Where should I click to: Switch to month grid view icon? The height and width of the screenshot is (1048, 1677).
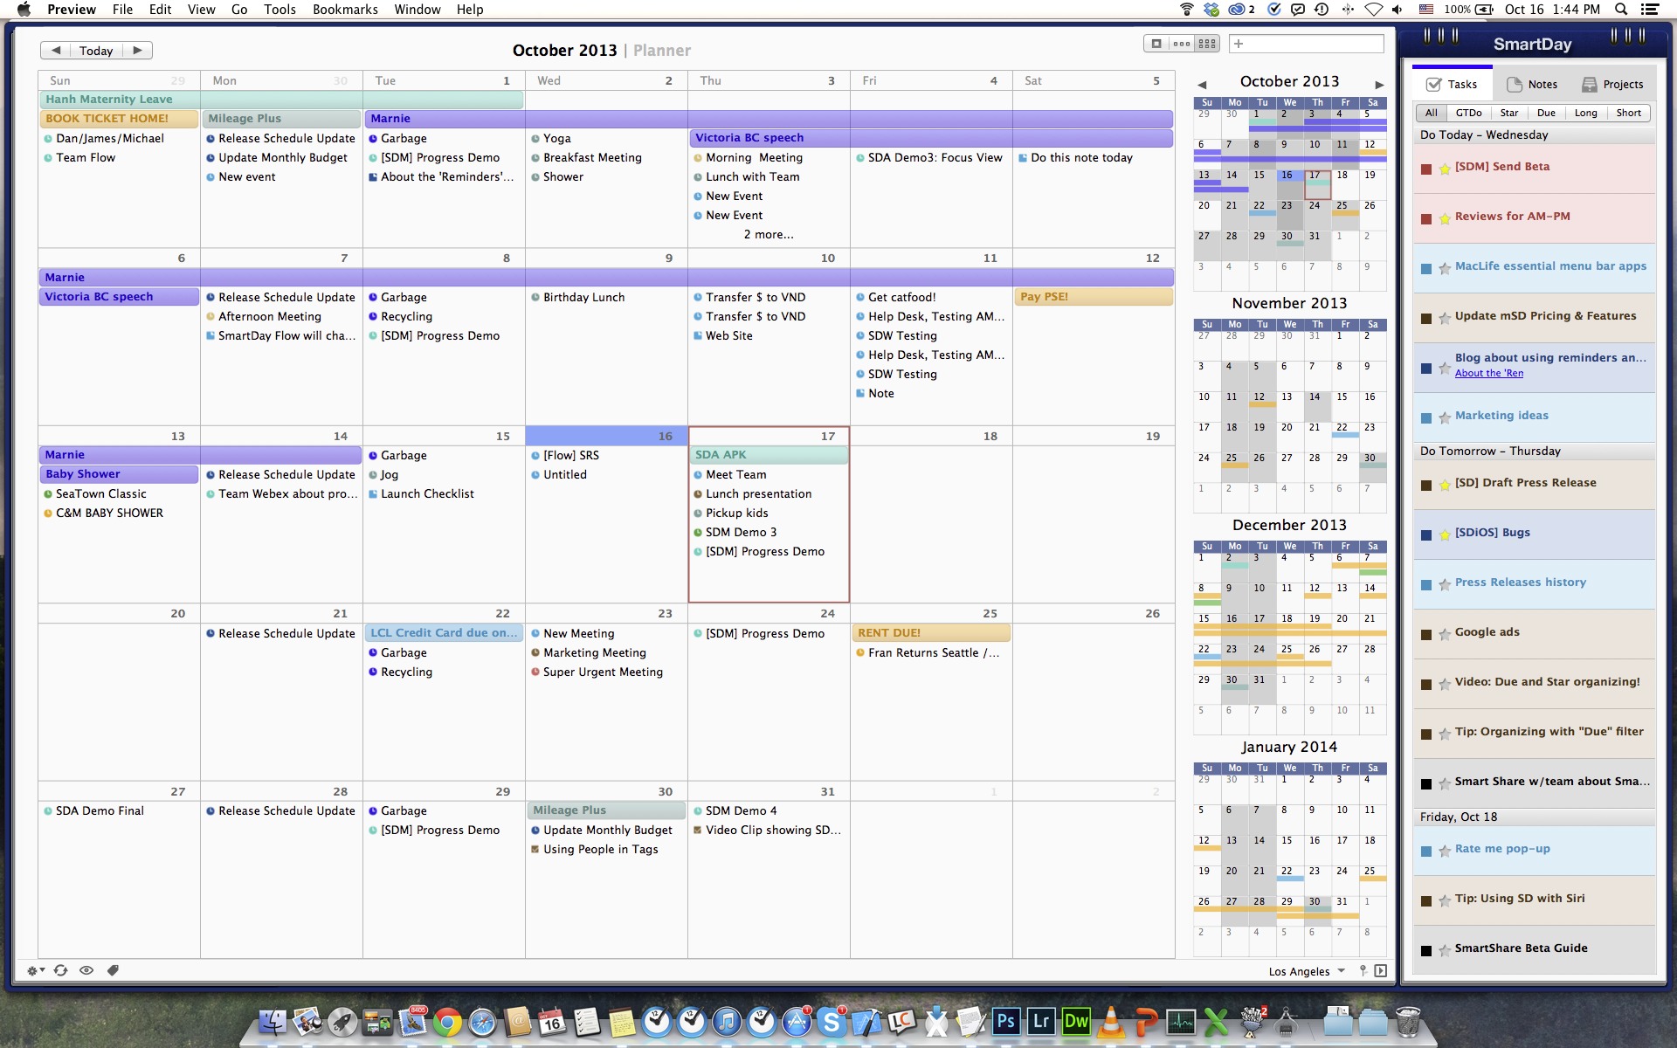tap(1207, 44)
